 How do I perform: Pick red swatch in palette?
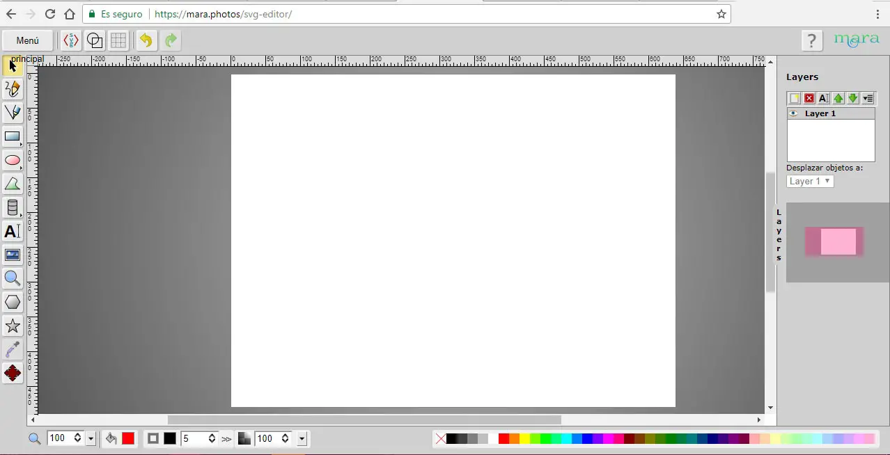coord(503,438)
